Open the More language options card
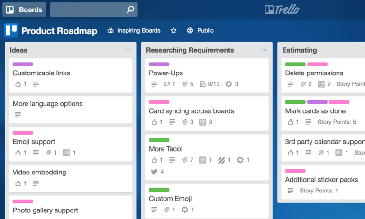 click(71, 110)
